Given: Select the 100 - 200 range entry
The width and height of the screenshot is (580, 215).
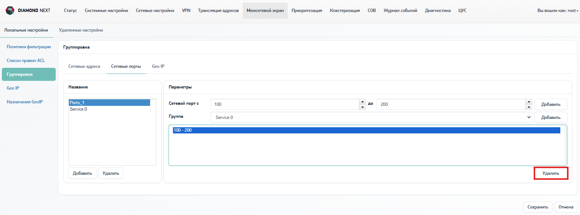Looking at the screenshot, I should point(366,130).
